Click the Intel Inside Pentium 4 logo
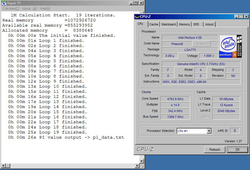 pyautogui.click(x=231, y=46)
